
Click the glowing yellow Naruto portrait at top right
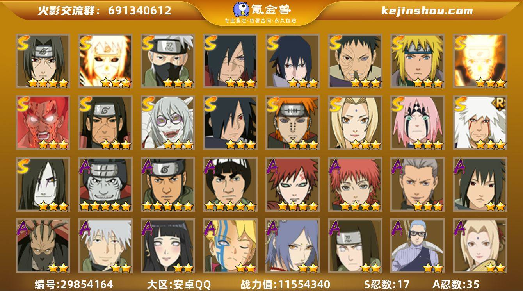click(x=480, y=61)
